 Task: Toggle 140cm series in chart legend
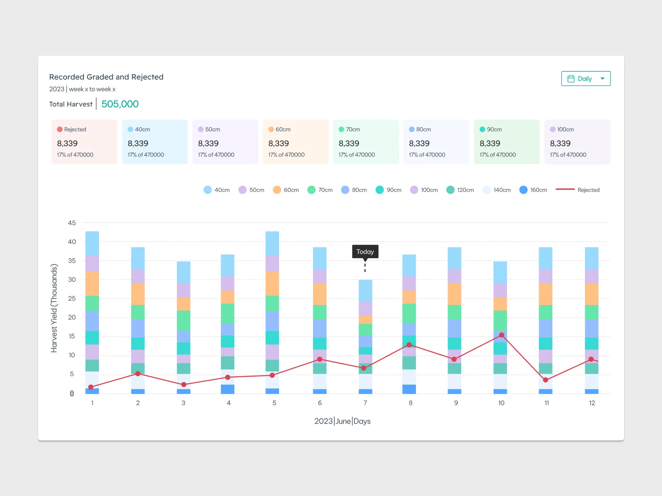[x=496, y=190]
